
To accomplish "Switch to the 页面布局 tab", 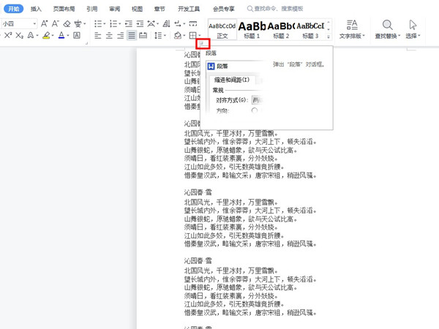I will 62,10.
